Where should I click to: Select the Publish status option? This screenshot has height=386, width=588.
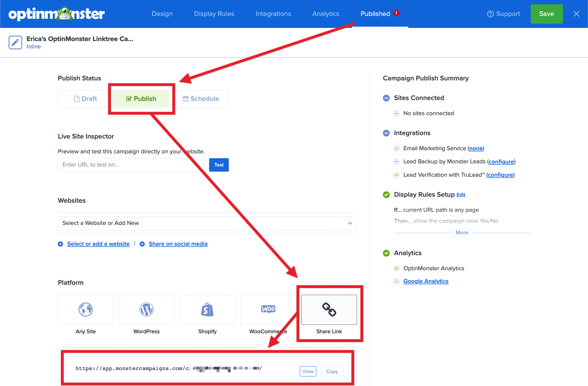coord(141,99)
